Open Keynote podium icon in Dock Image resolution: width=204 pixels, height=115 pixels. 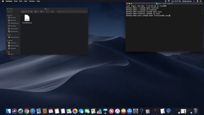point(105,111)
